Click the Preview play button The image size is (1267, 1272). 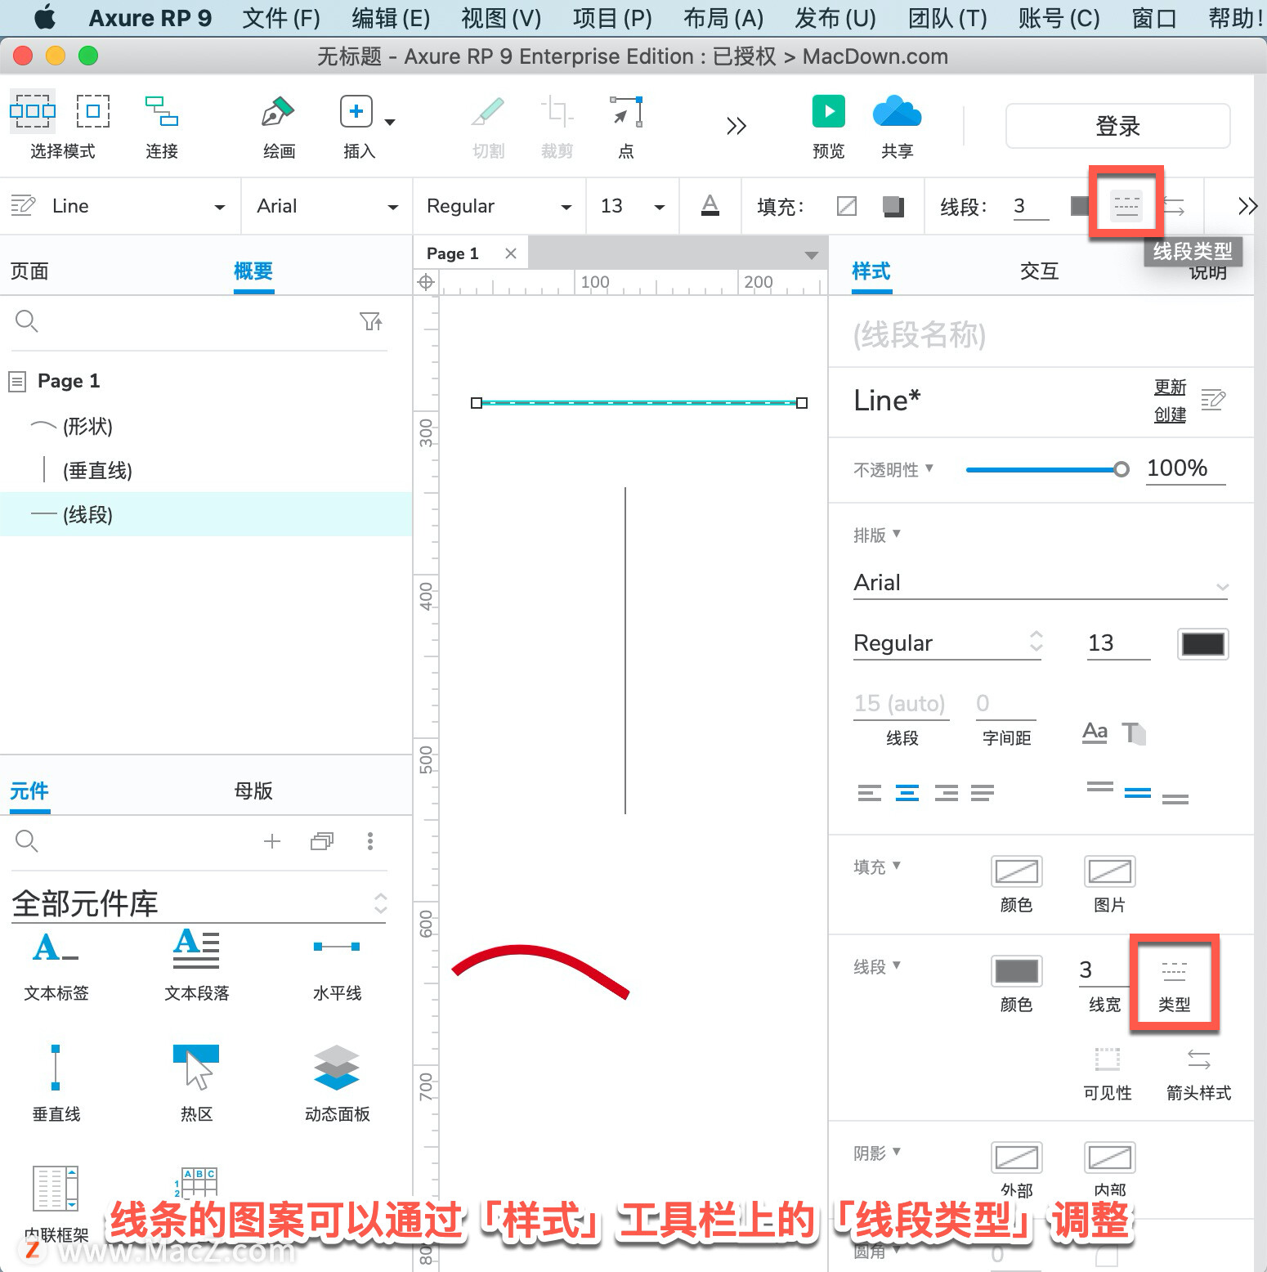828,111
